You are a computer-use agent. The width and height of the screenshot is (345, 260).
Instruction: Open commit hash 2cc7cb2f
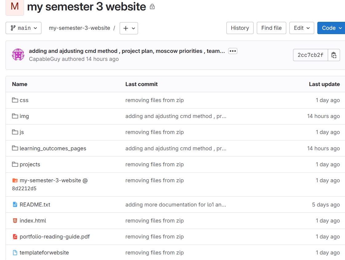[x=310, y=55]
